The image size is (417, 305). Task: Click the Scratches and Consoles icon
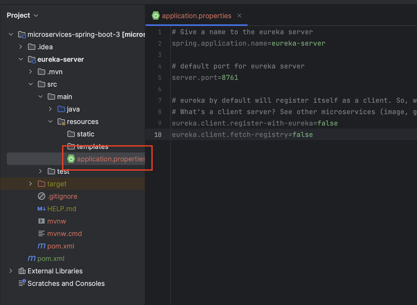click(21, 283)
